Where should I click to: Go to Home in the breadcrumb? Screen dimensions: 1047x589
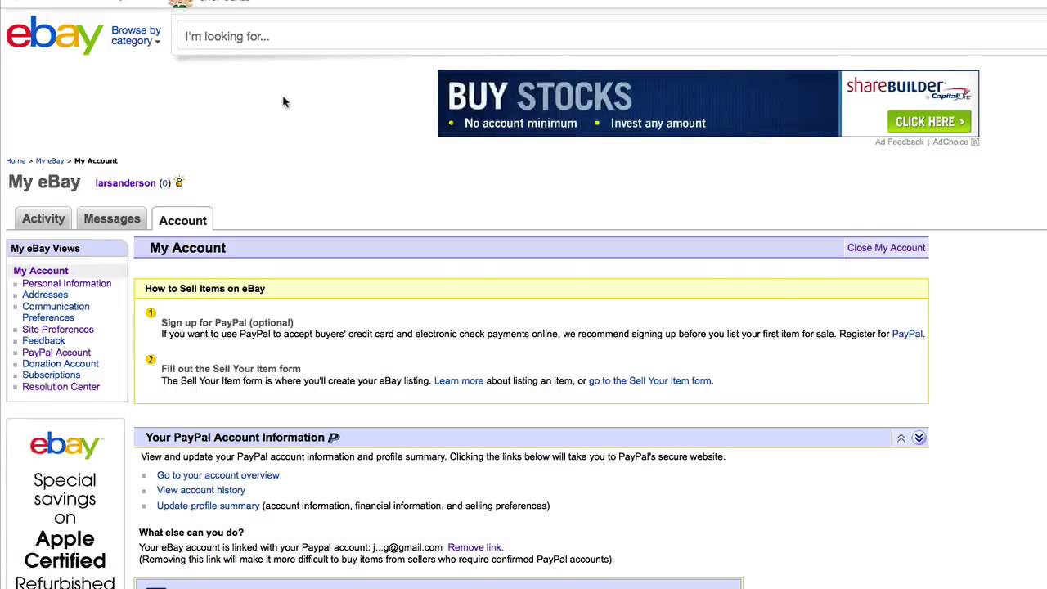(x=16, y=161)
